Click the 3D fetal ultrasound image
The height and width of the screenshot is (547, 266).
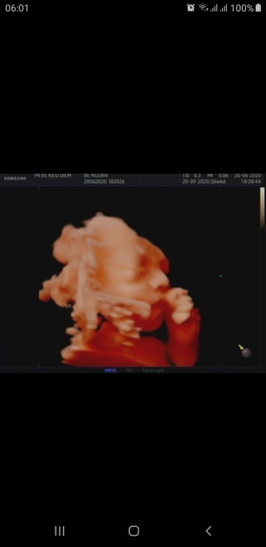click(x=120, y=290)
